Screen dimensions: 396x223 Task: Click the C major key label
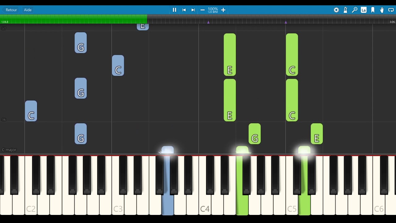(9, 150)
